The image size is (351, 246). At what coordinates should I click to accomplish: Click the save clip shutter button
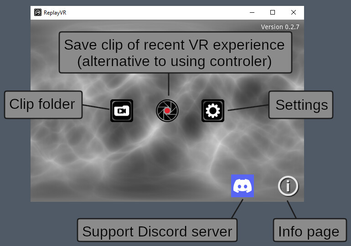pos(167,111)
